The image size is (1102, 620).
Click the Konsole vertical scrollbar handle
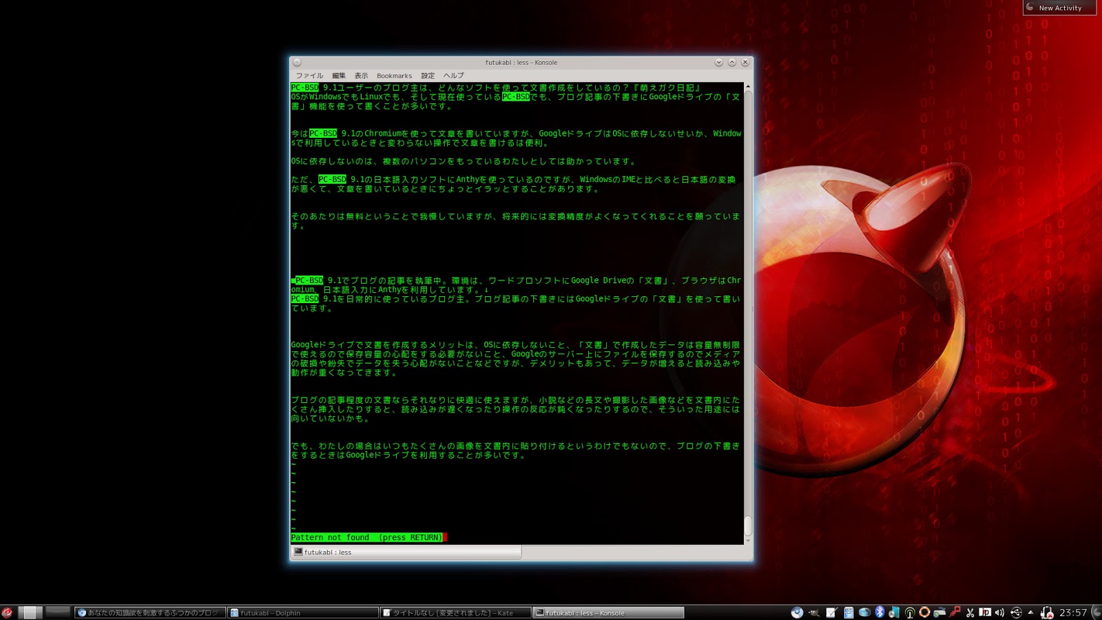tap(748, 526)
